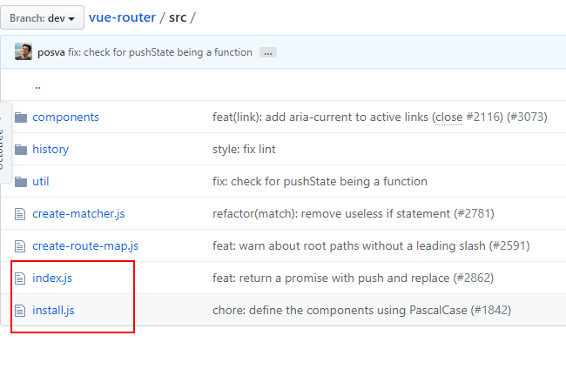Open commit 'style: fix lint' message
This screenshot has height=369, width=566.
pyautogui.click(x=244, y=149)
